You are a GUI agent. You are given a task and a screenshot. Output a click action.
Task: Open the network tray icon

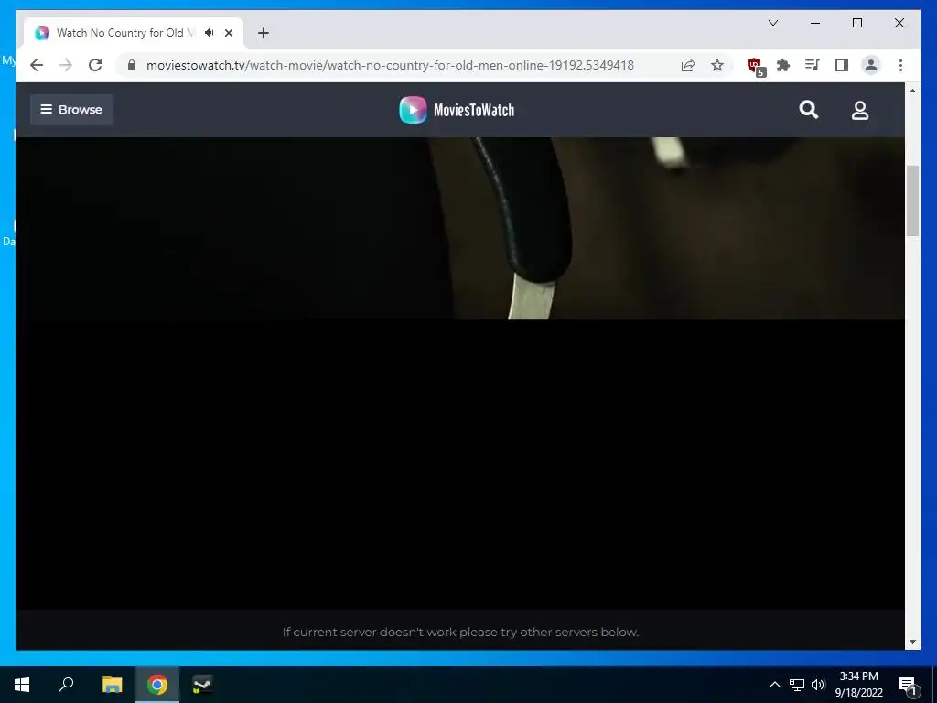[x=797, y=685]
